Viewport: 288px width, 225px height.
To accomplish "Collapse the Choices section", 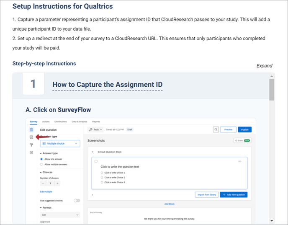I will [x=41, y=172].
